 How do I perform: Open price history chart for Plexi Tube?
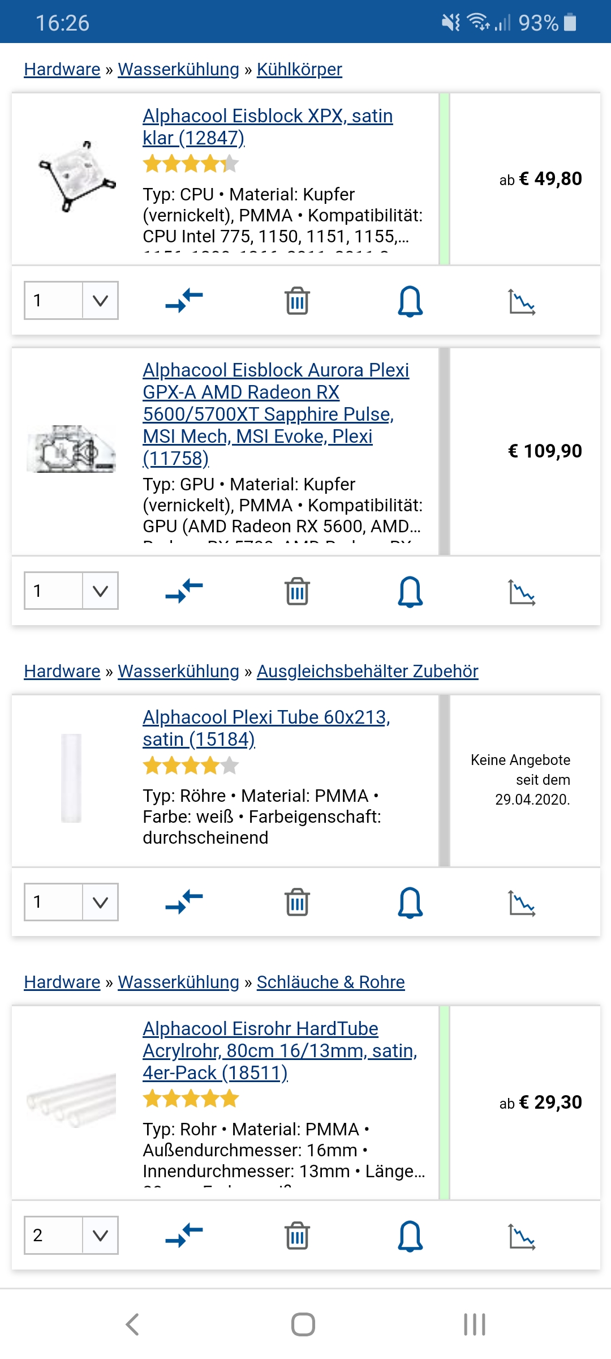522,903
